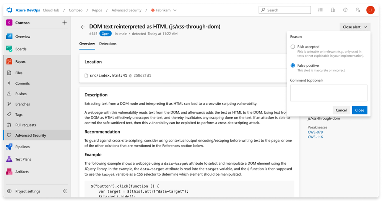Click the Comment optional text box

(x=328, y=93)
